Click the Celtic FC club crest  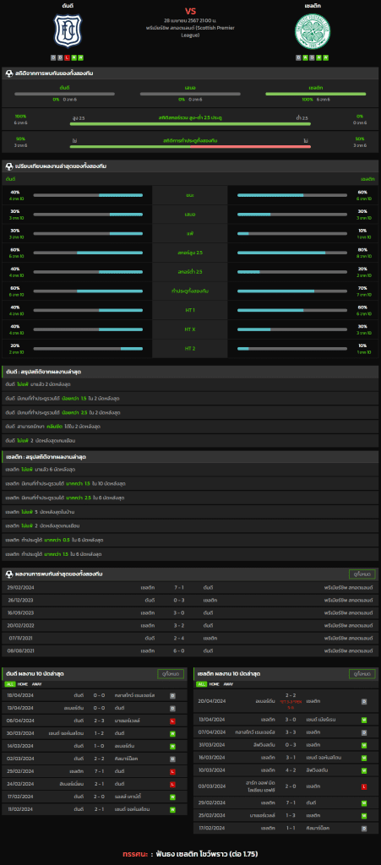pyautogui.click(x=312, y=30)
